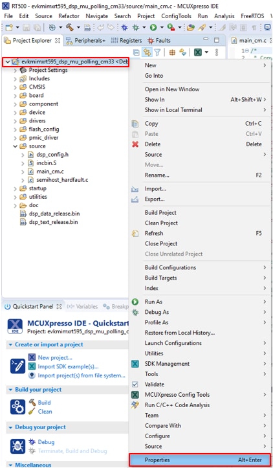Open the Project Explorer view menu dots

tap(217, 52)
